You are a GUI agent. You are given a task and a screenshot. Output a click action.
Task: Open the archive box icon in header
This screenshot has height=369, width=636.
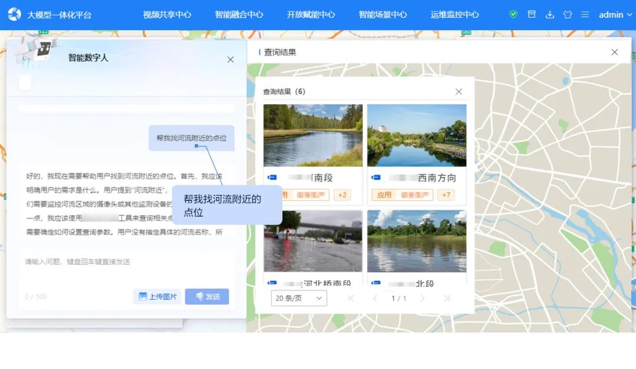coord(532,15)
